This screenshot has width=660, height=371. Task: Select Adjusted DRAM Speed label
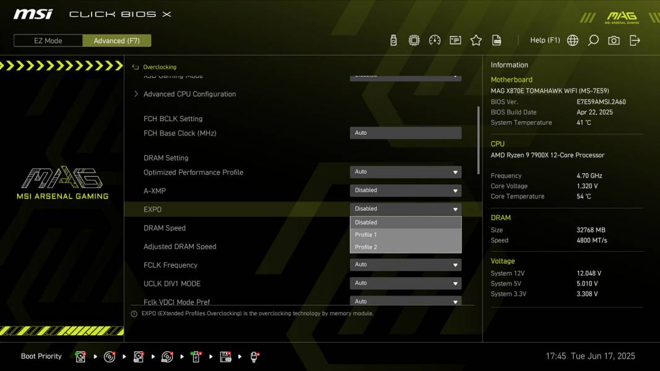[x=180, y=247]
